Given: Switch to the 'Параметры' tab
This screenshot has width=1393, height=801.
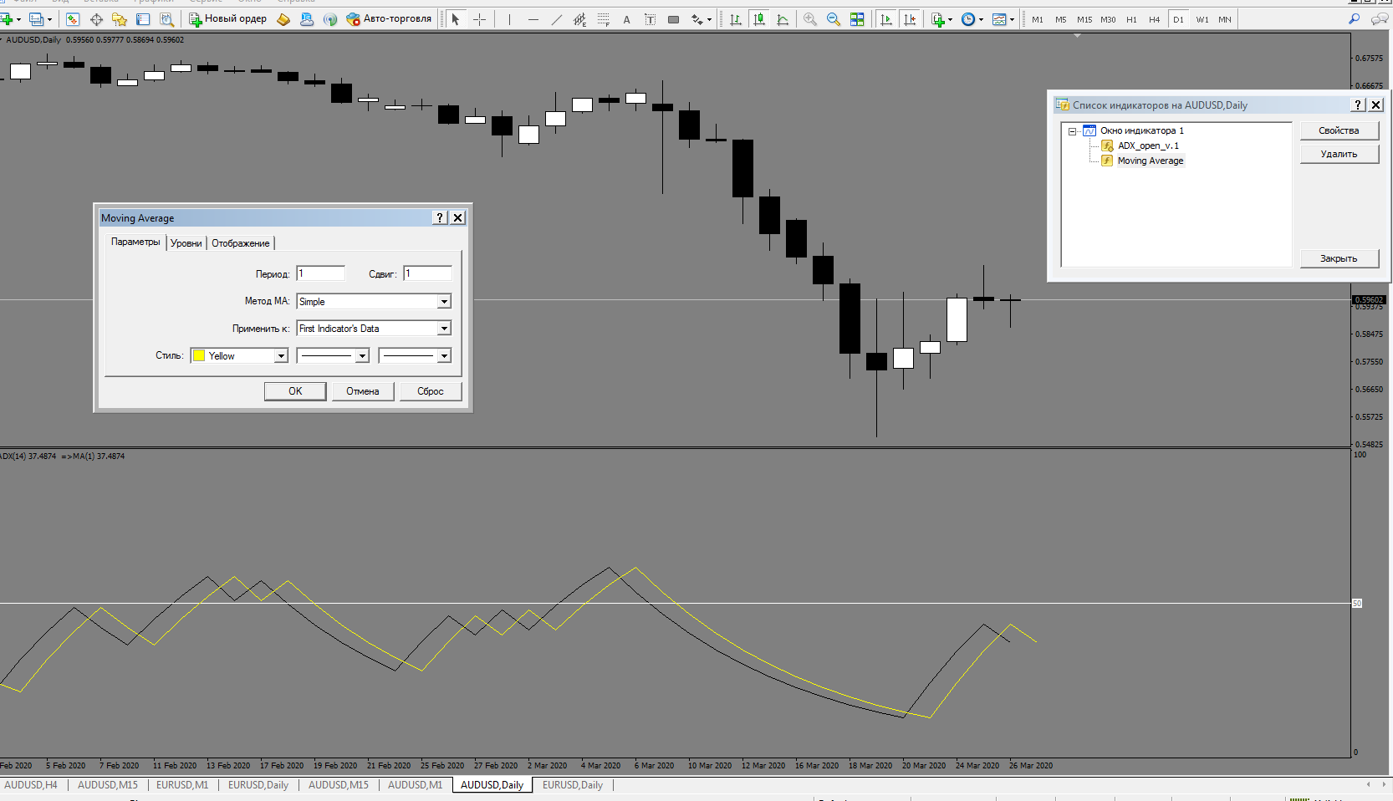Looking at the screenshot, I should tap(135, 242).
